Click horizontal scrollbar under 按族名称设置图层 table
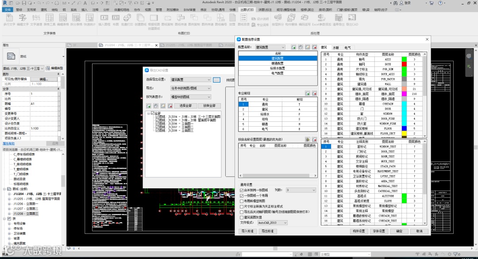478x259 pixels. pyautogui.click(x=278, y=176)
